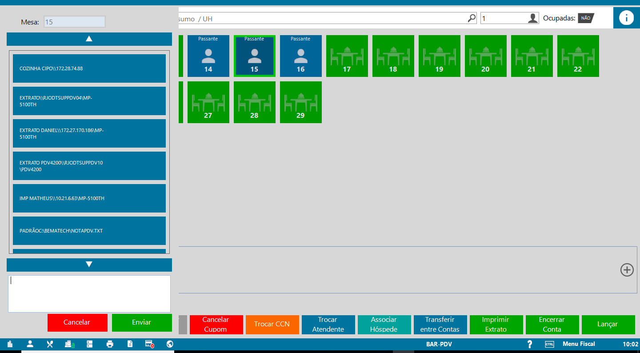Open the server/drawer icon in status bar
The width and height of the screenshot is (640, 353).
(89, 344)
